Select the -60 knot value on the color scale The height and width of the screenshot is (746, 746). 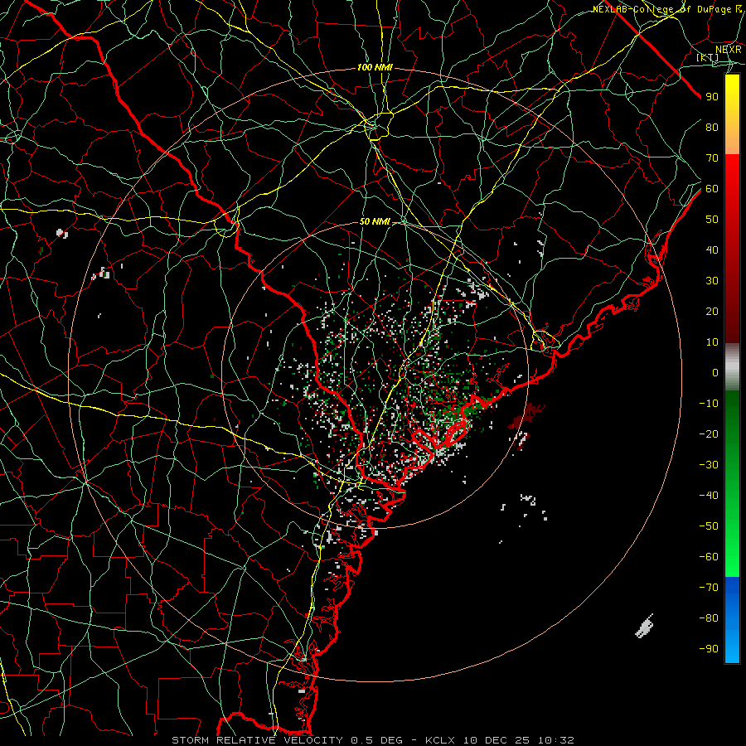coord(709,557)
